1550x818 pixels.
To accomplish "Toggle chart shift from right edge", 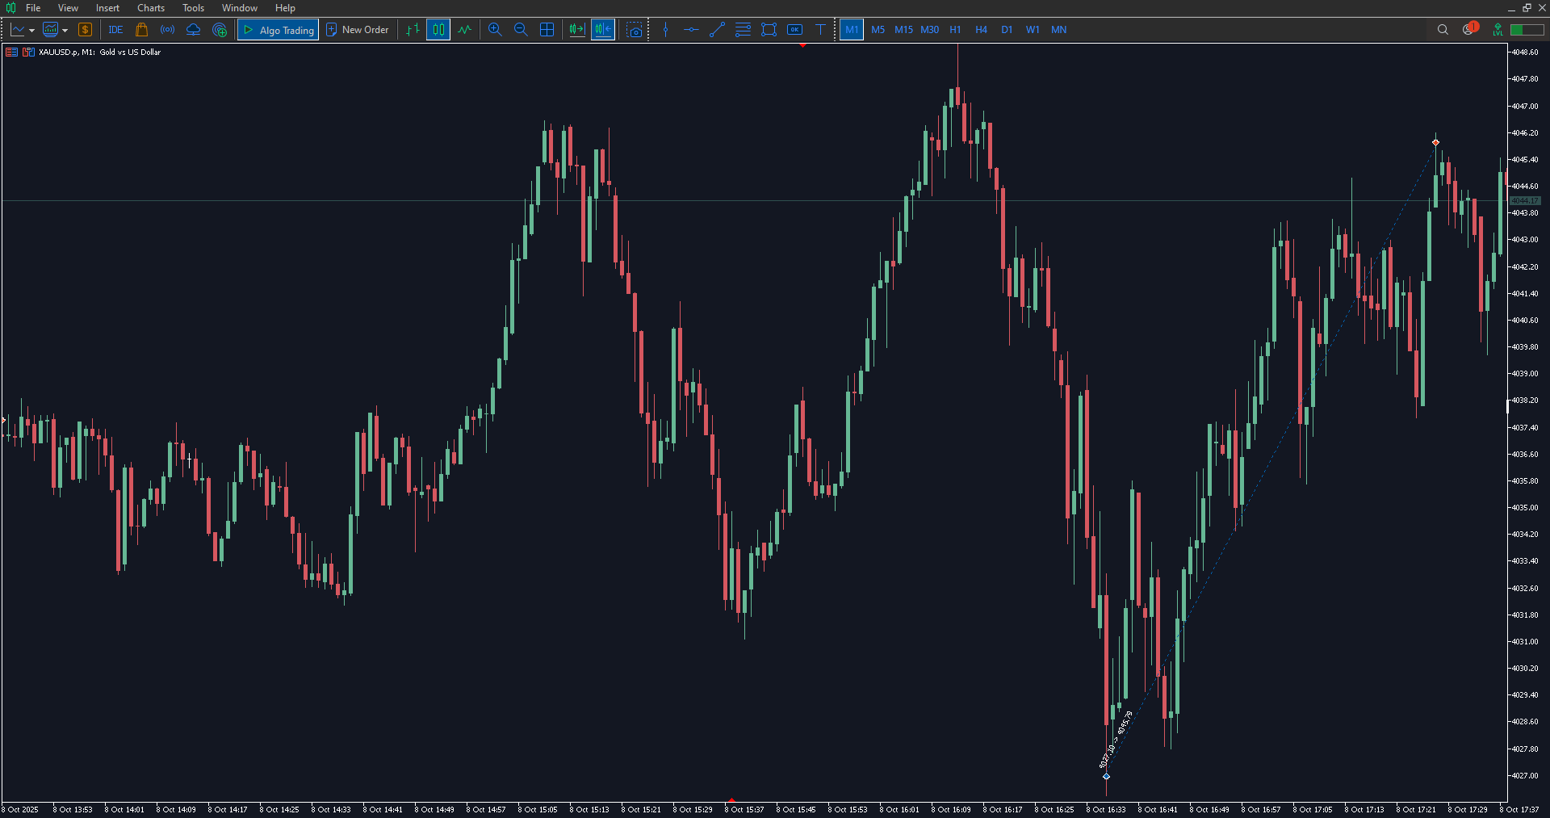I will [x=603, y=30].
